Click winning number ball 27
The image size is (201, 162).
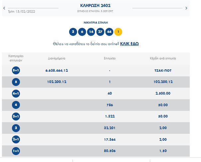[x=100, y=32]
